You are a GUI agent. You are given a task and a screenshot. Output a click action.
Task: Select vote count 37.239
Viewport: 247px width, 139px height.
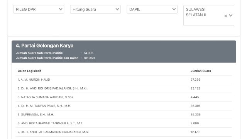pos(195,80)
